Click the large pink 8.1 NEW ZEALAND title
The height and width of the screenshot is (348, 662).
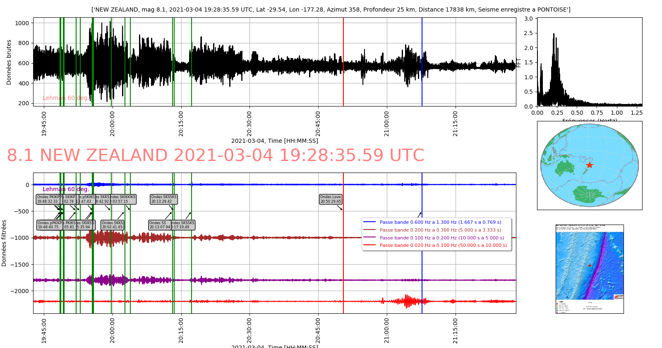click(216, 156)
